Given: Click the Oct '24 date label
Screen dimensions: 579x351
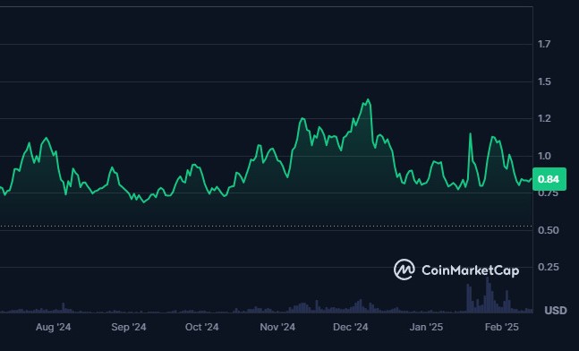Looking at the screenshot, I should pos(201,327).
